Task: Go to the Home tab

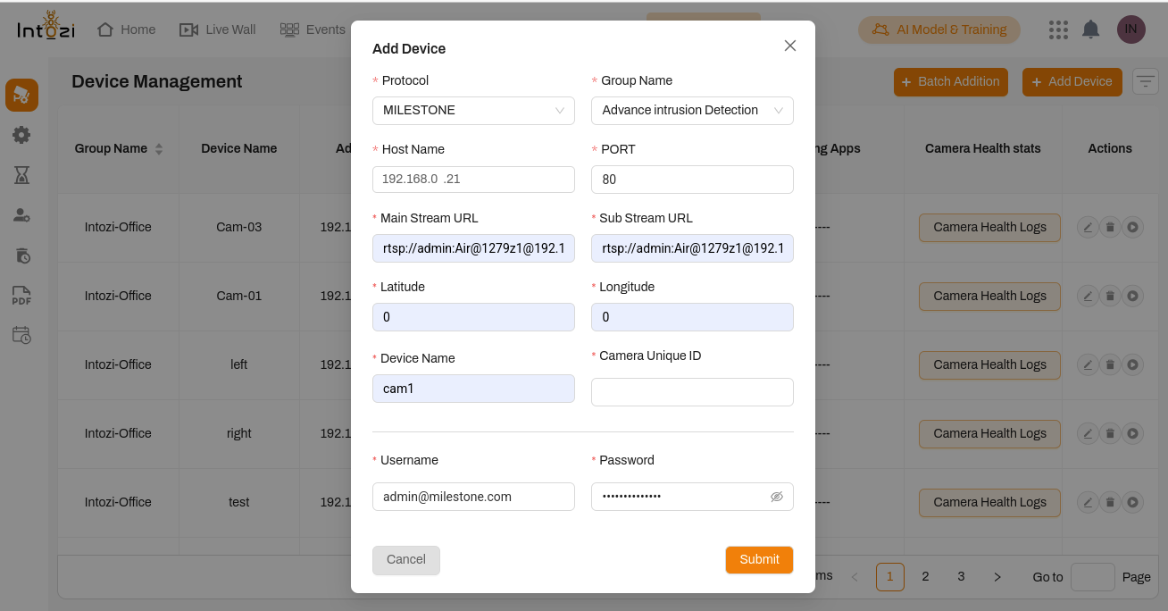Action: tap(126, 29)
